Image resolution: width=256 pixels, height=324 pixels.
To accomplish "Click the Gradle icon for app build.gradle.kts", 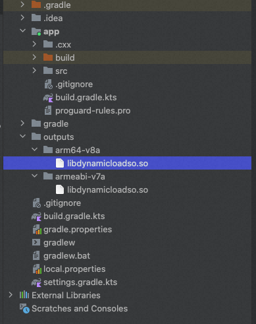I will pyautogui.click(x=48, y=98).
